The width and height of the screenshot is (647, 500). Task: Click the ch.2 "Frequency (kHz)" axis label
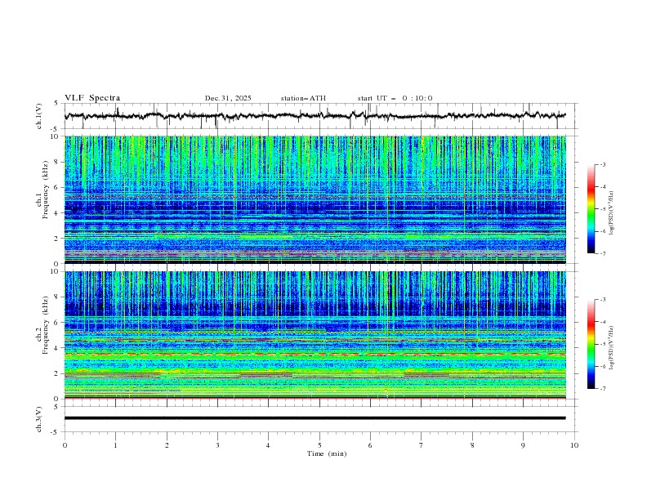coord(46,324)
